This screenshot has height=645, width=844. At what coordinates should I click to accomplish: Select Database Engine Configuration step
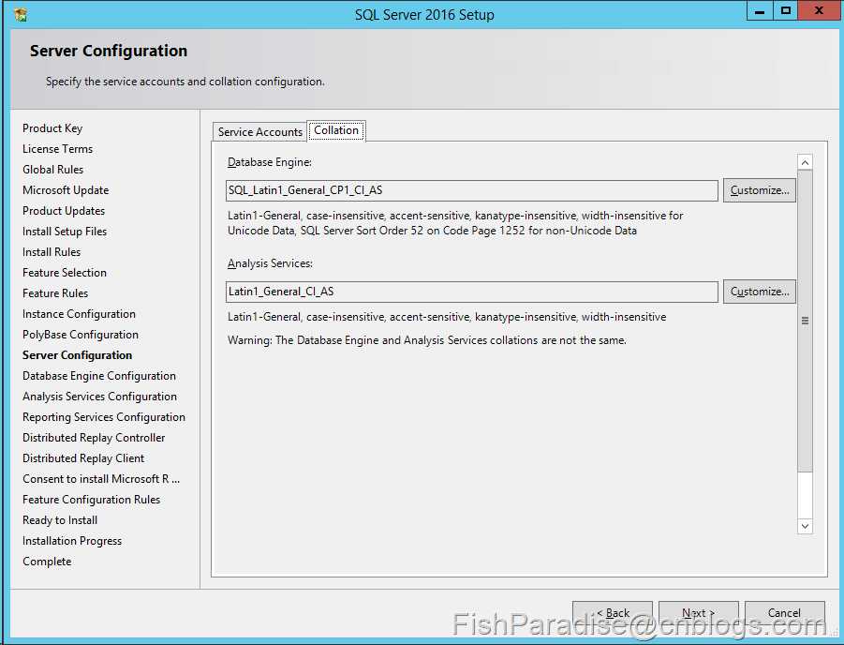point(99,376)
